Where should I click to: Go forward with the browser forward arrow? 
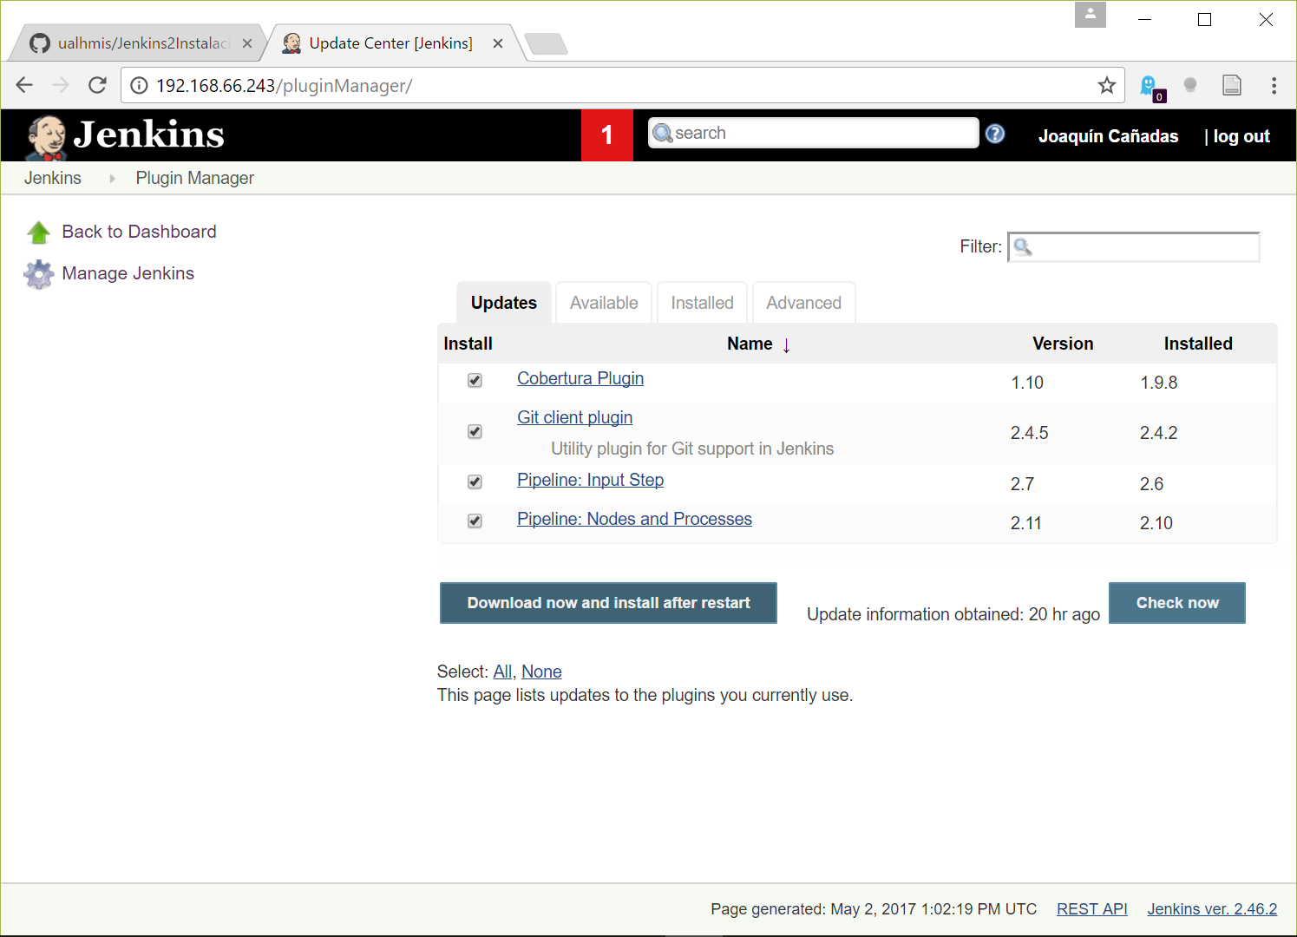point(60,85)
